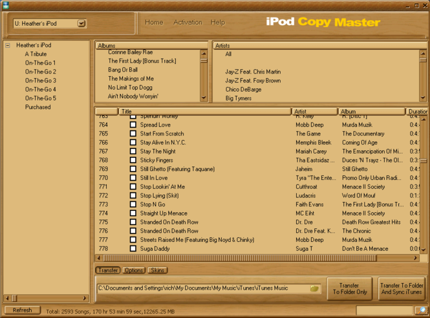Image resolution: width=430 pixels, height=318 pixels.
Task: Open the Heather's iPod device dropdown
Action: click(x=81, y=24)
